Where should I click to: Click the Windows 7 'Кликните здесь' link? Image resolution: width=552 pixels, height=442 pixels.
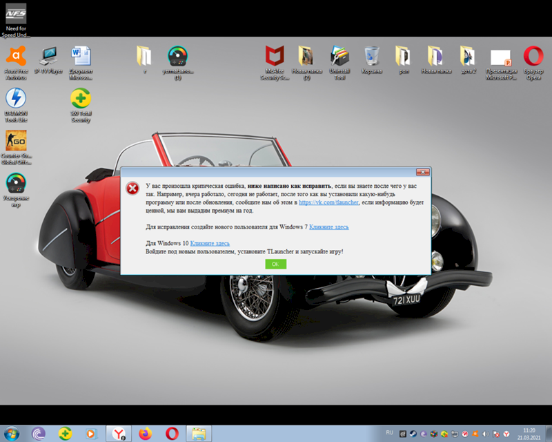coord(328,227)
